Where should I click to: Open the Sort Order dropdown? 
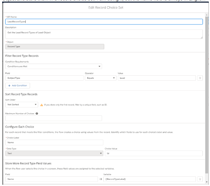click(x=22, y=104)
